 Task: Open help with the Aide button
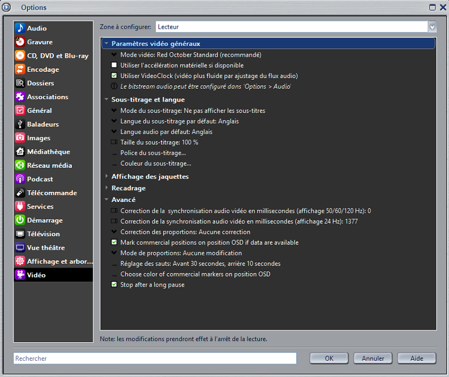(x=416, y=358)
